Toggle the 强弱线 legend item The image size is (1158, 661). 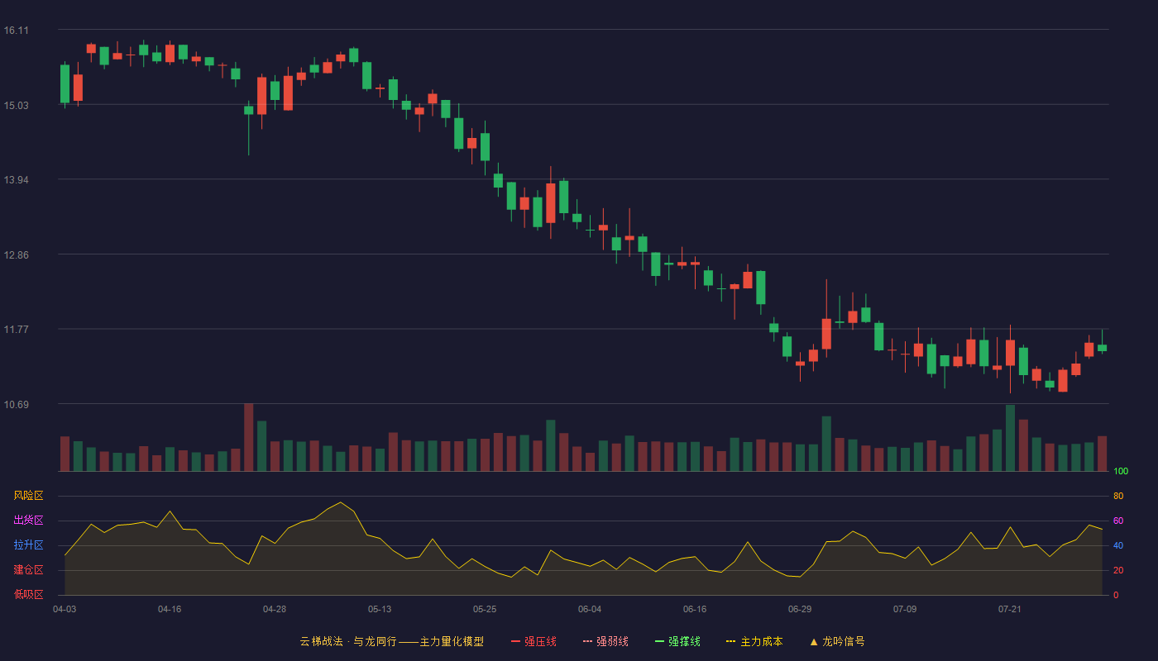tap(605, 641)
